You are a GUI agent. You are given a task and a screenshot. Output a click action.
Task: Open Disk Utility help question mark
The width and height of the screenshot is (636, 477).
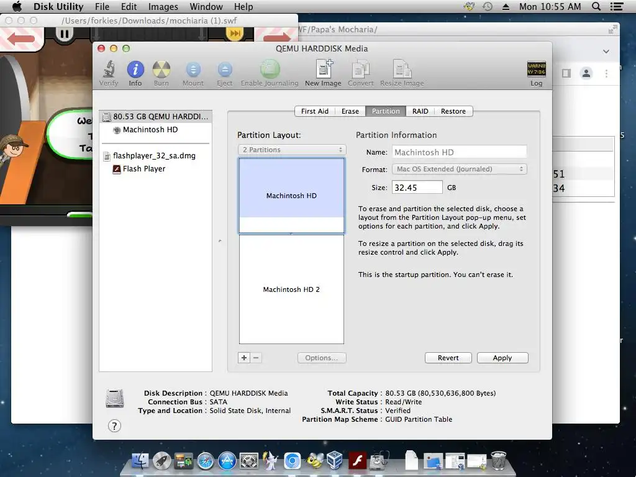pyautogui.click(x=114, y=426)
